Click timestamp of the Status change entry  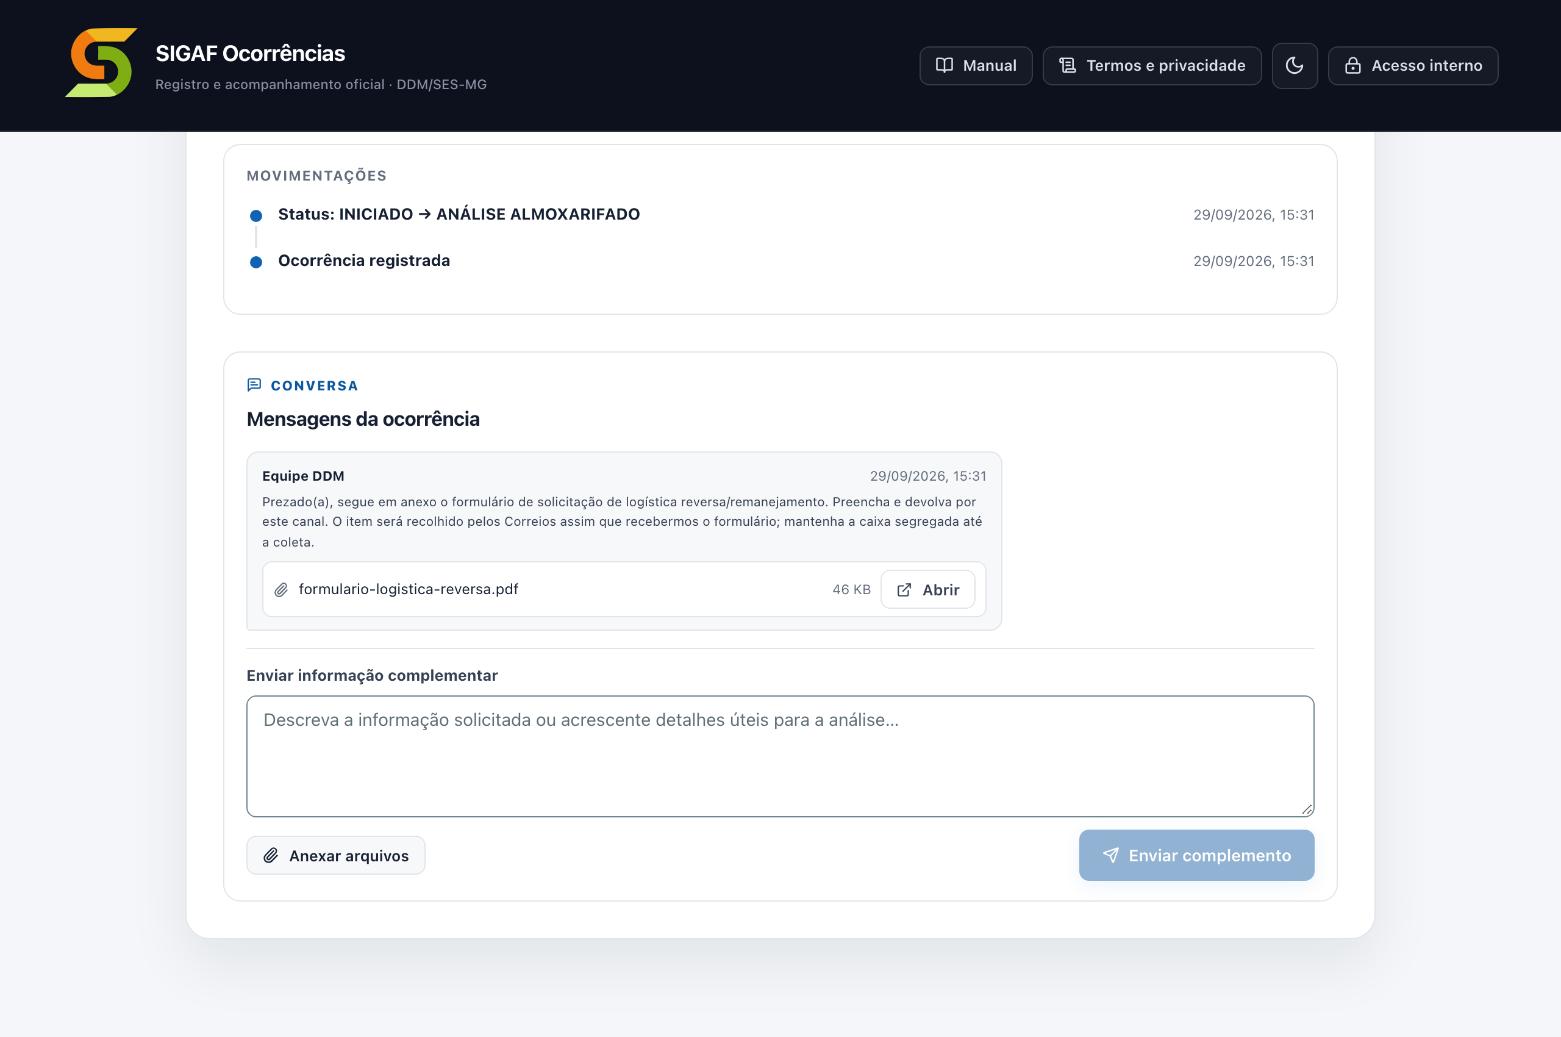point(1253,214)
